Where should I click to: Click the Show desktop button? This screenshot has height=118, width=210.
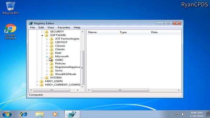tap(208, 114)
